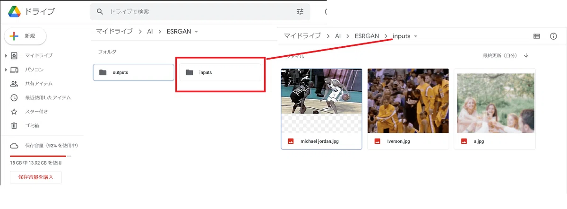Click the recent items clock icon
The height and width of the screenshot is (209, 567).
point(14,98)
